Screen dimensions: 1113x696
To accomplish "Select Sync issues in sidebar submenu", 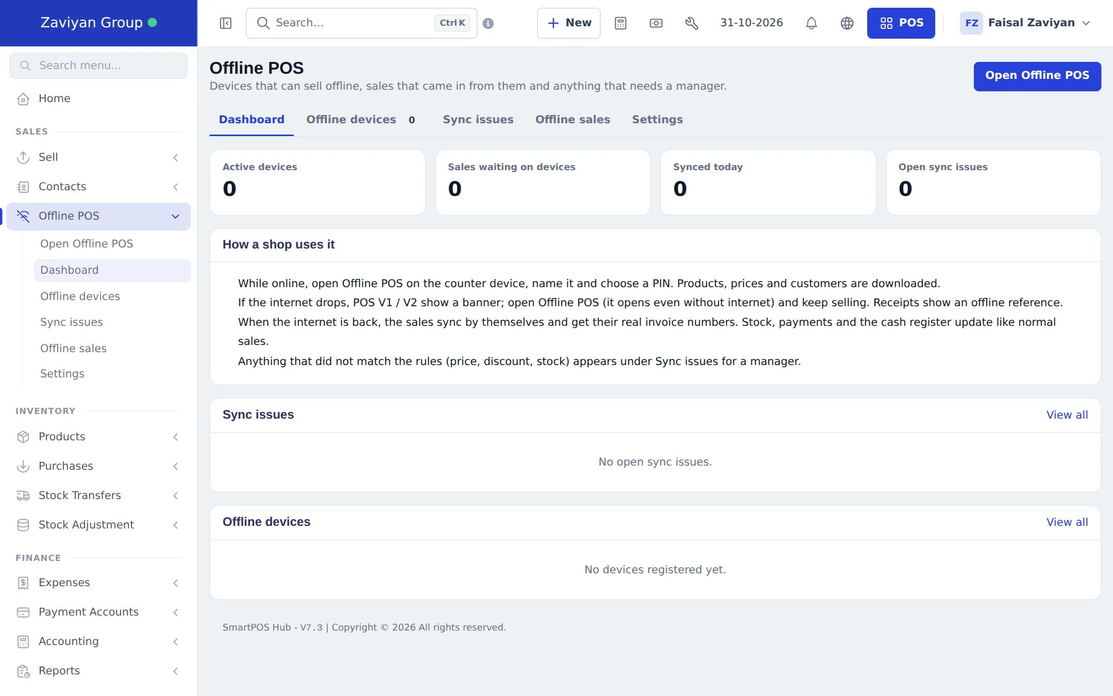I will pyautogui.click(x=112, y=322).
